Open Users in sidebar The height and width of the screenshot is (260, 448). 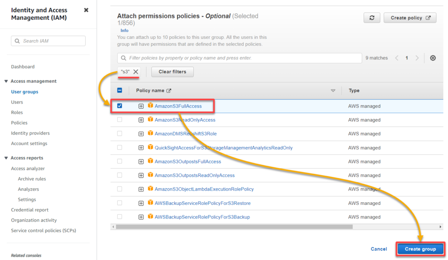[17, 102]
